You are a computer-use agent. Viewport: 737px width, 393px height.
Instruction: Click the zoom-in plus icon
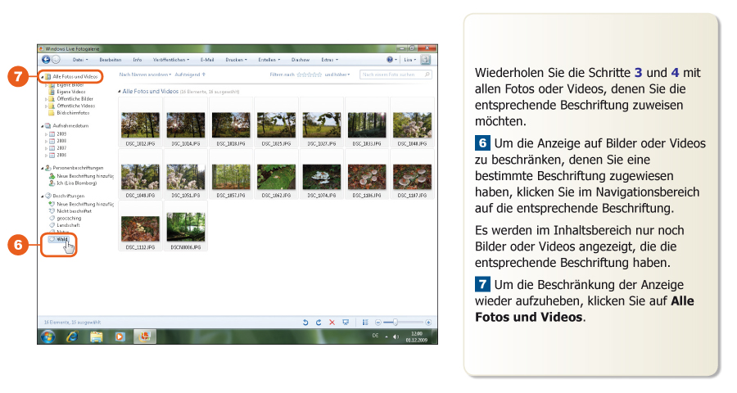[x=428, y=323]
